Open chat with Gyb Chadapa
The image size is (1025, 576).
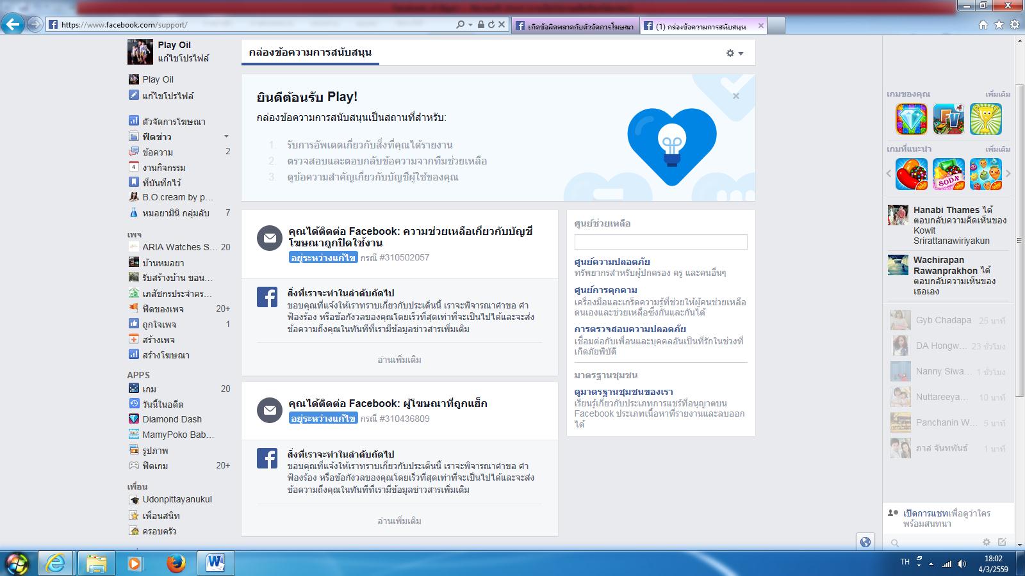click(947, 320)
